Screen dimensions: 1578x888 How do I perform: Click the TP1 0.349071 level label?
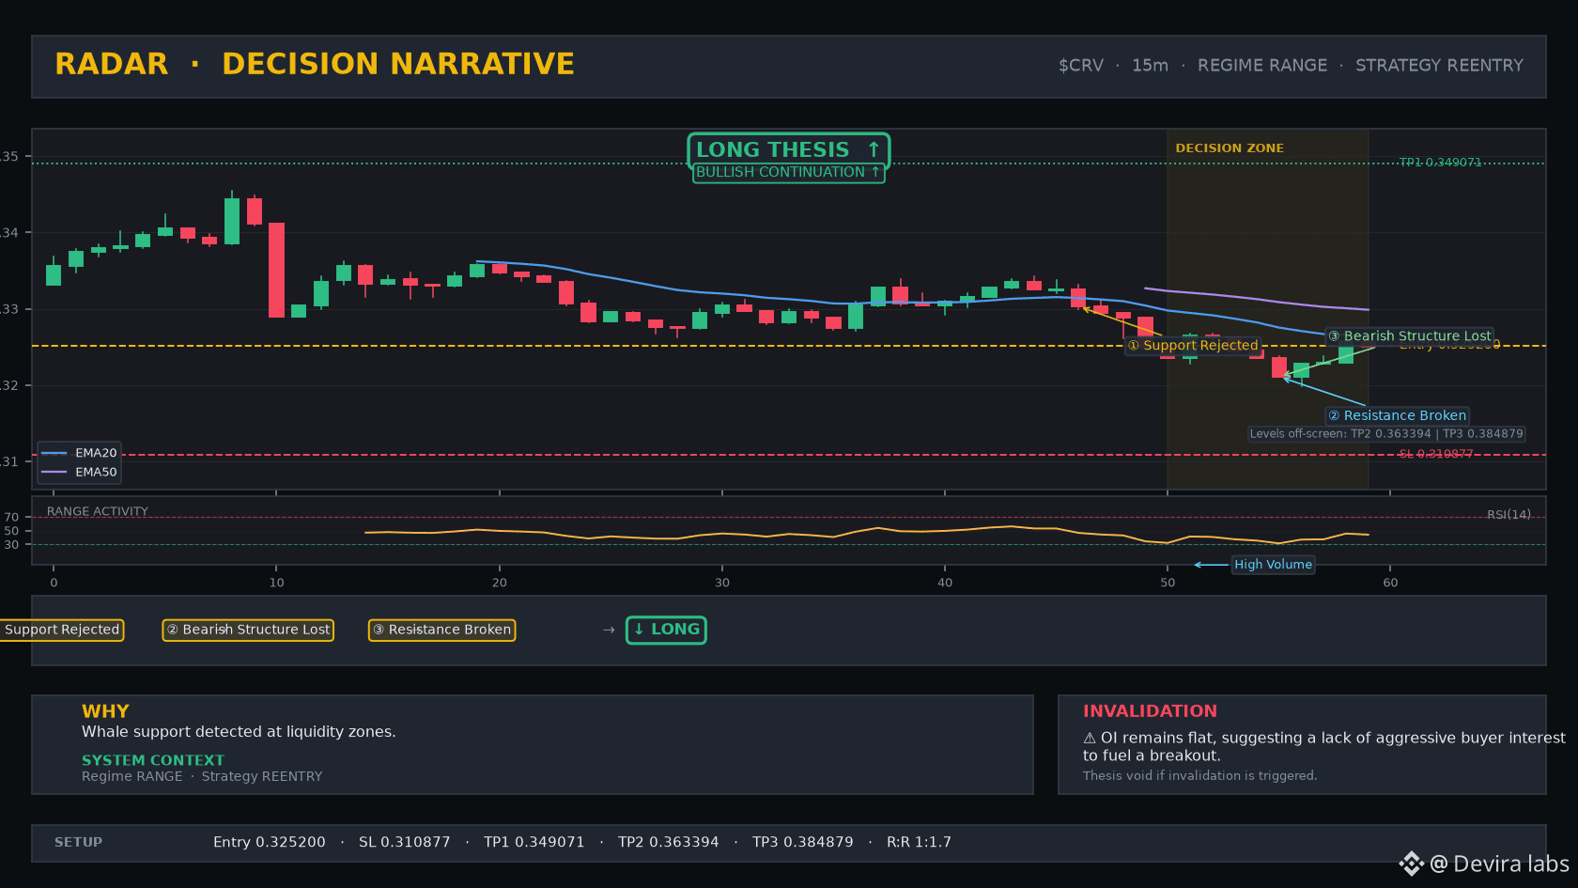tap(1440, 163)
